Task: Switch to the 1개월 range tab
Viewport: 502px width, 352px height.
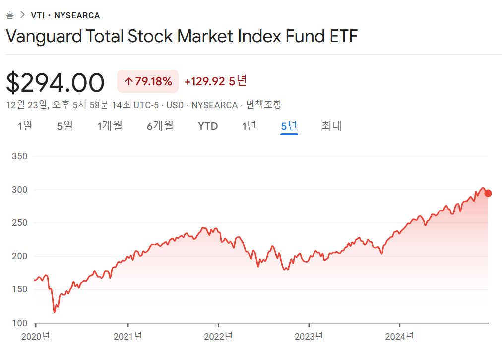Action: (110, 126)
